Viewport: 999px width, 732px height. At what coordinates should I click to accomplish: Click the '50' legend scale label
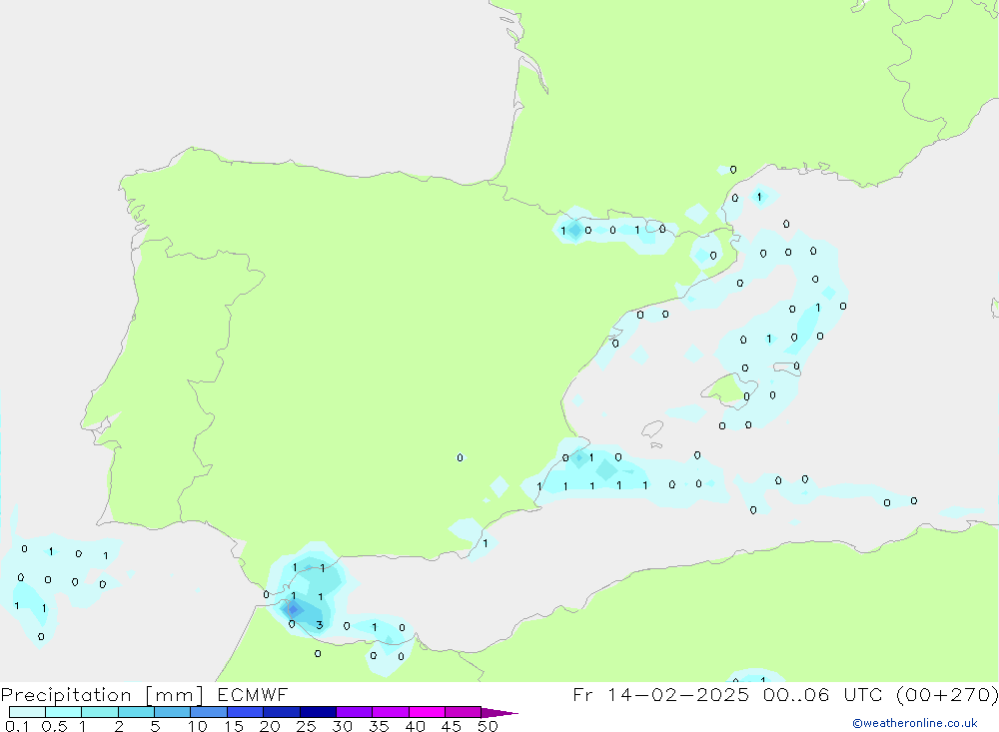click(488, 726)
